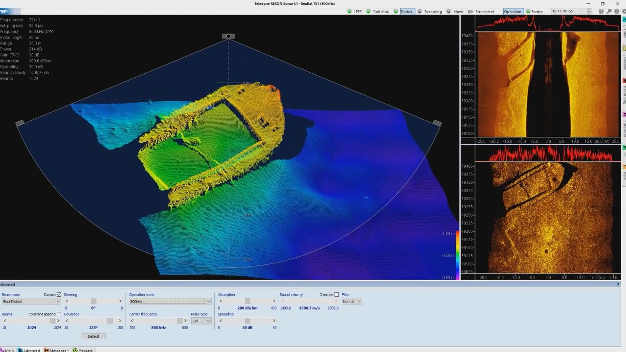Switch to the Messages tab

click(56, 350)
